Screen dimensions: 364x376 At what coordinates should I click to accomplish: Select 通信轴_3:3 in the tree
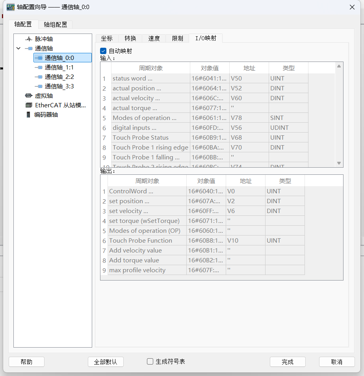pyautogui.click(x=59, y=86)
